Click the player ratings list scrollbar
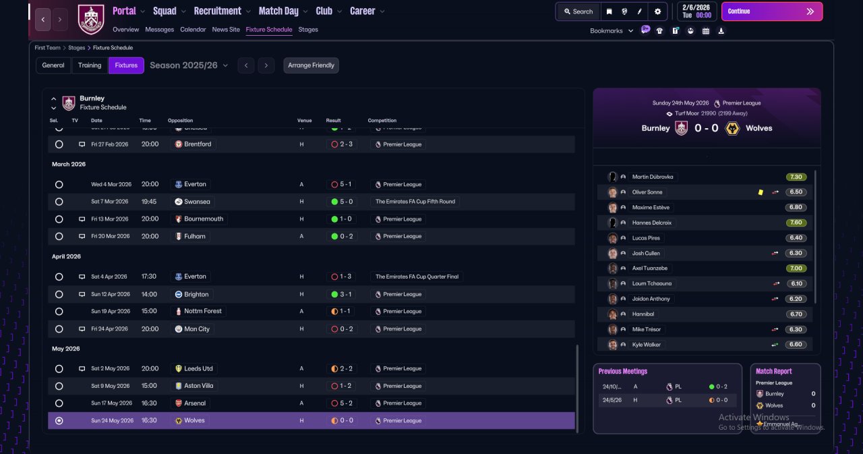The width and height of the screenshot is (863, 454). [816, 236]
